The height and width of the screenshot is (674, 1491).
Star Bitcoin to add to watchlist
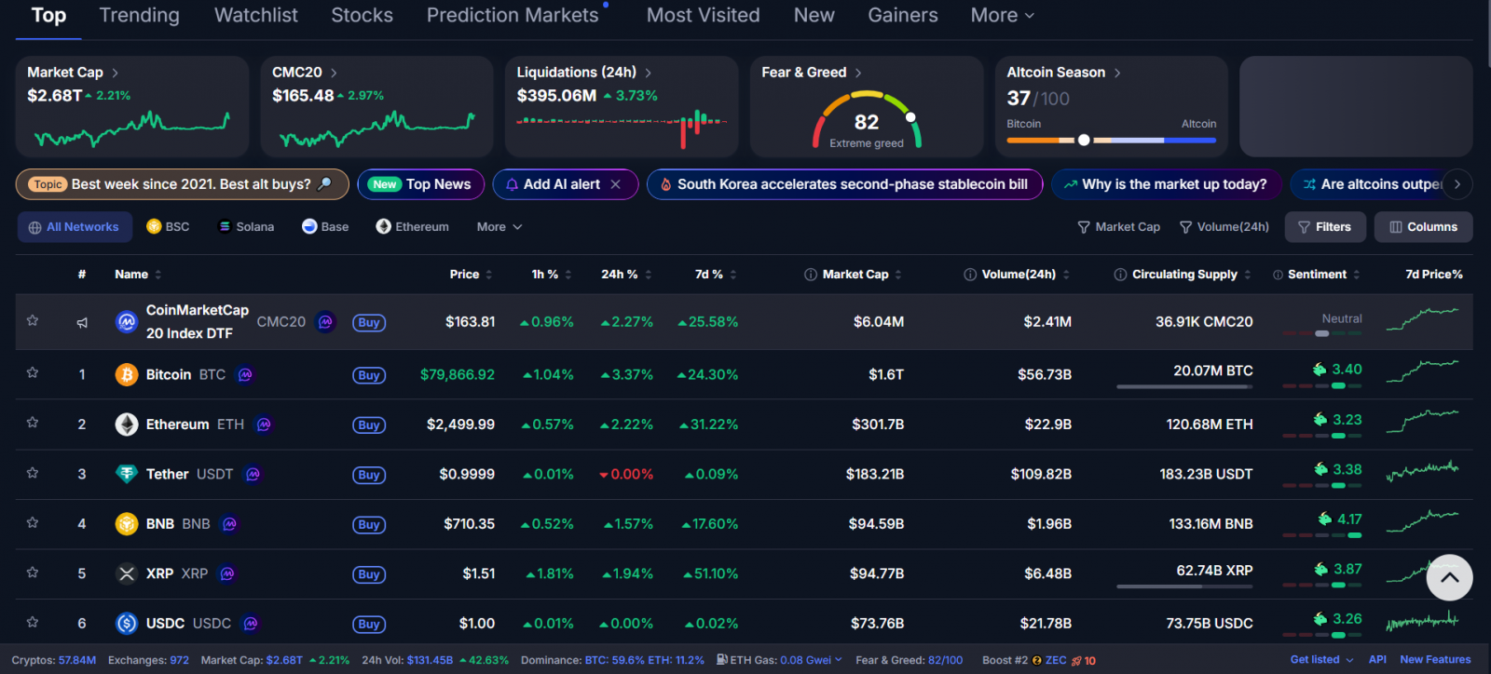pos(33,373)
